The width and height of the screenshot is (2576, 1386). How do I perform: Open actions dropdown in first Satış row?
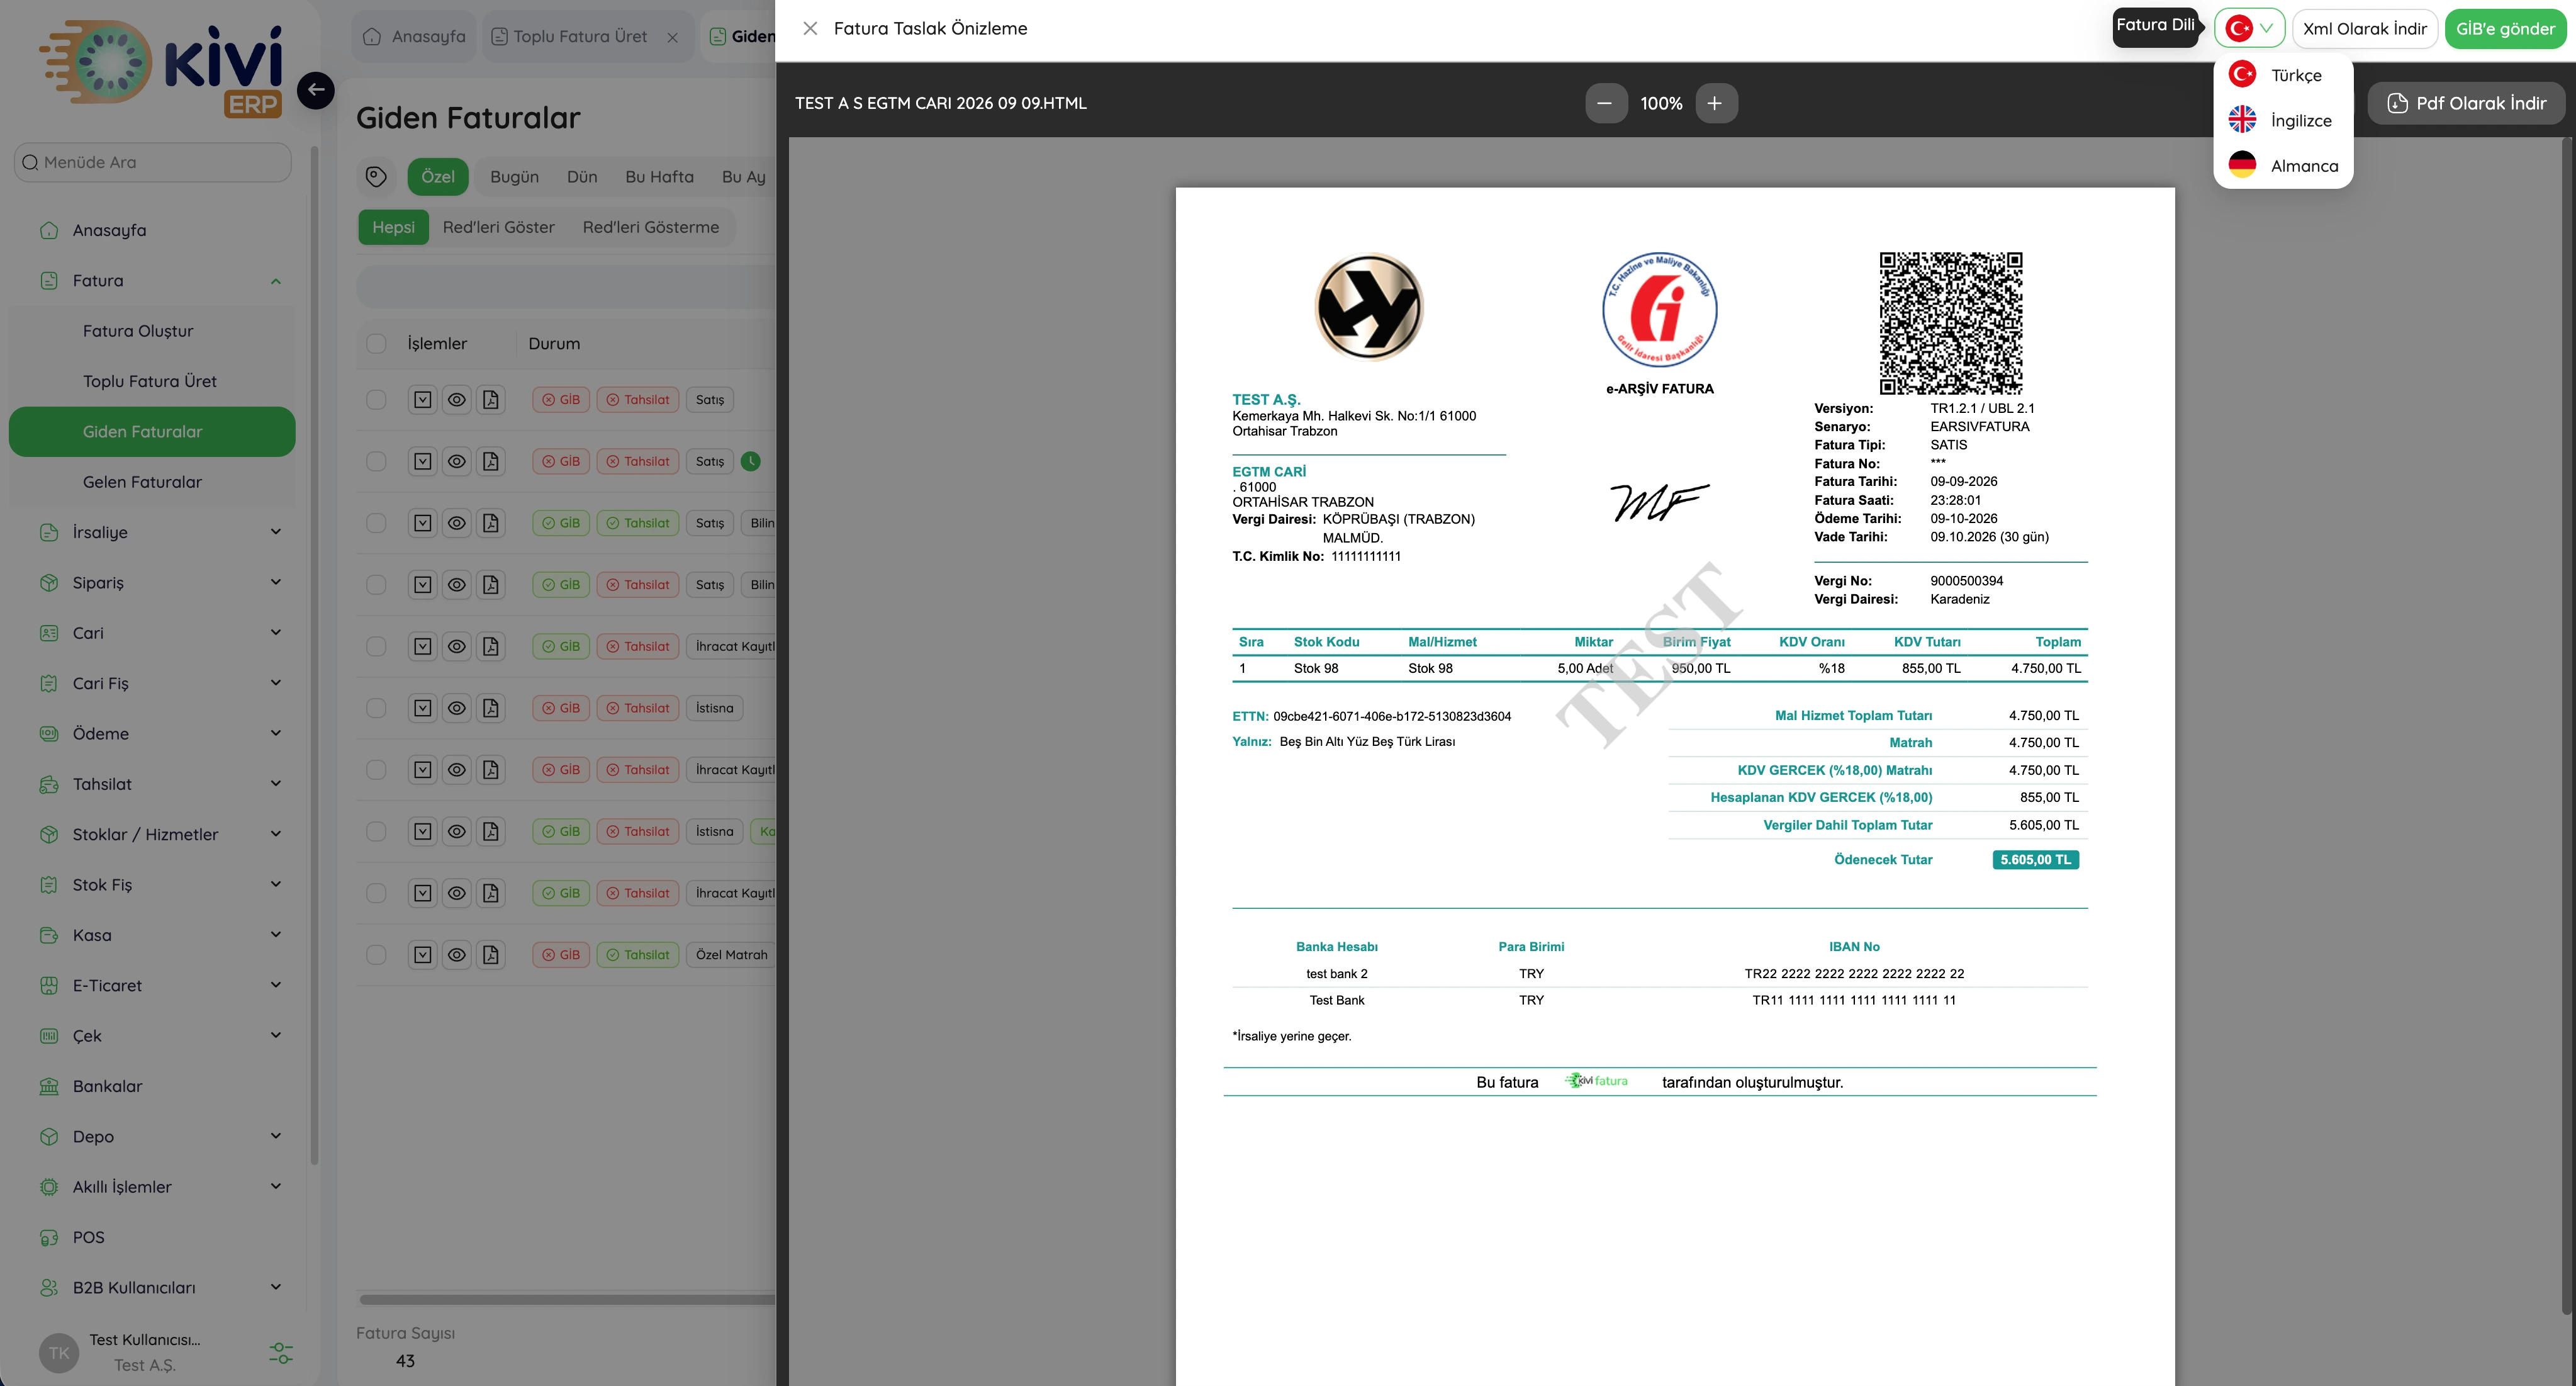tap(423, 400)
